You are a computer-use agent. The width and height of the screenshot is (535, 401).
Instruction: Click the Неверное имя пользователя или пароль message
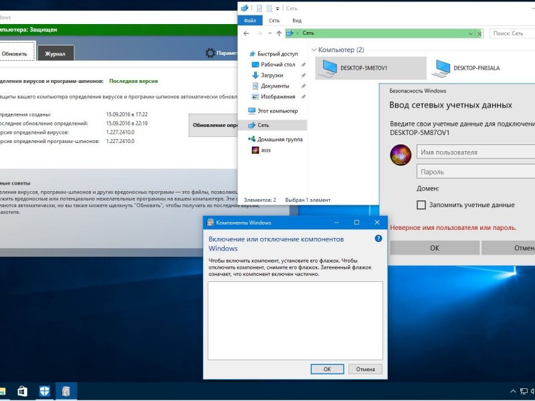pos(453,227)
